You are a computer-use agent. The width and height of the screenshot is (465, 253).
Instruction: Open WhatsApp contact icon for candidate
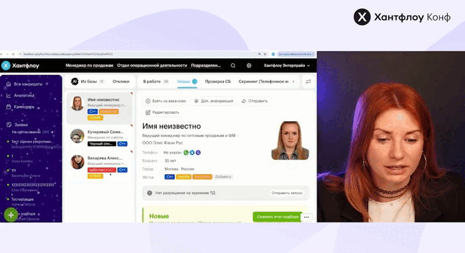186,152
